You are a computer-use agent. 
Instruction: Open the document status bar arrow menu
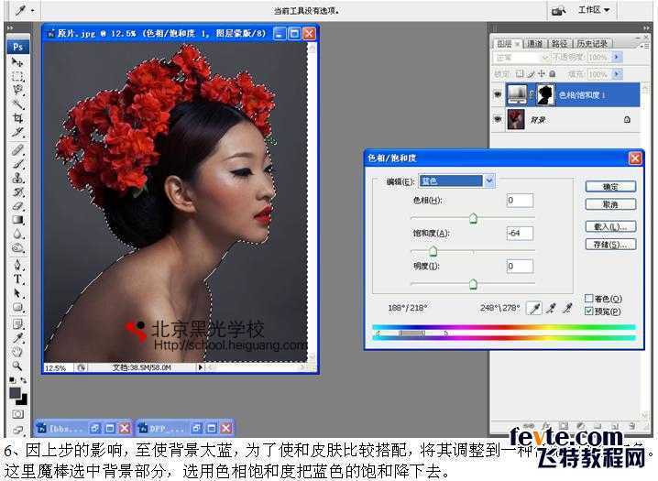[x=200, y=367]
